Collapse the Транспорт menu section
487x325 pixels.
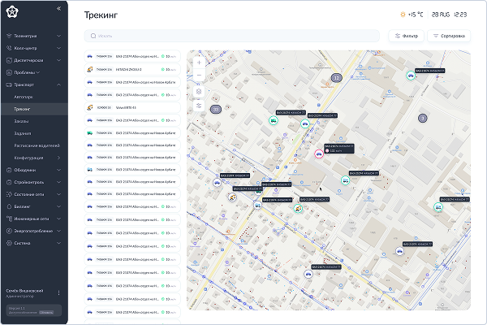tap(34, 84)
